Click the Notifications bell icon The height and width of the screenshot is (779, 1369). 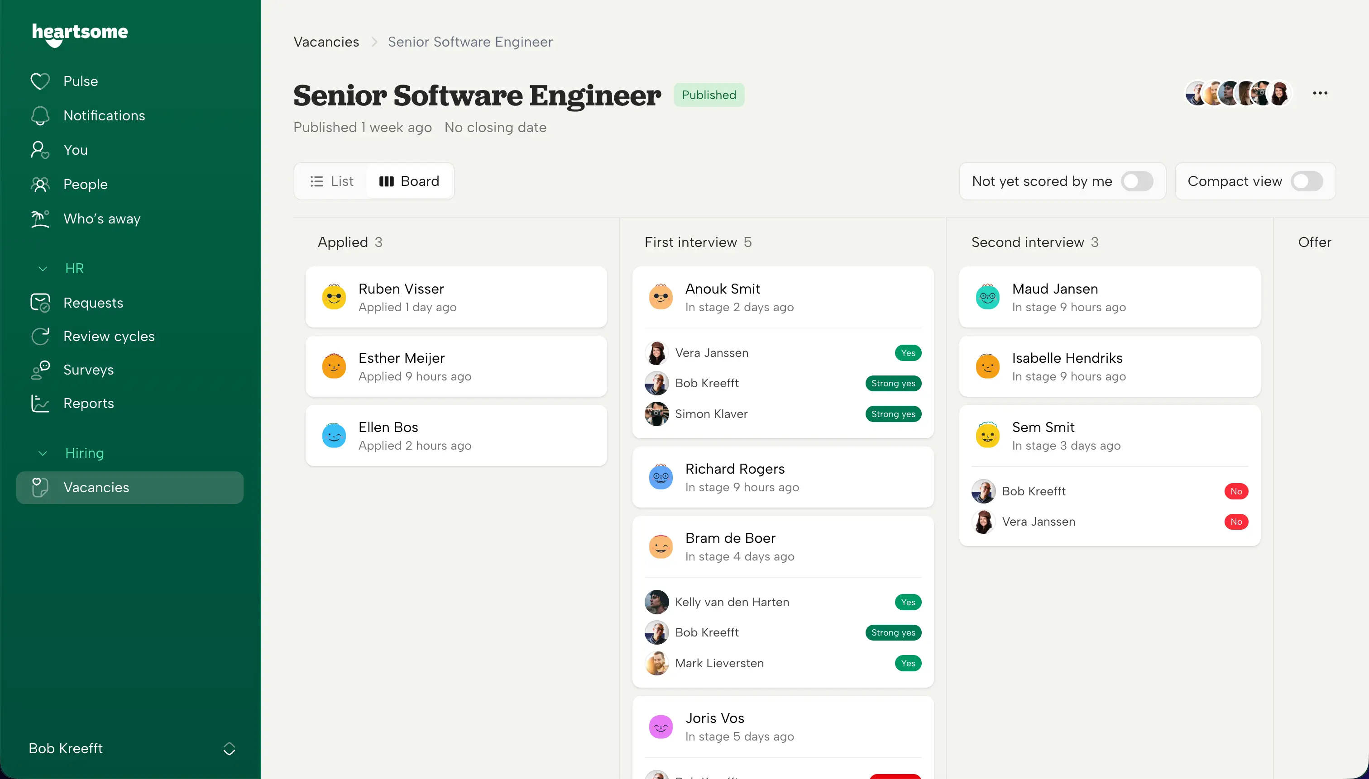tap(40, 115)
